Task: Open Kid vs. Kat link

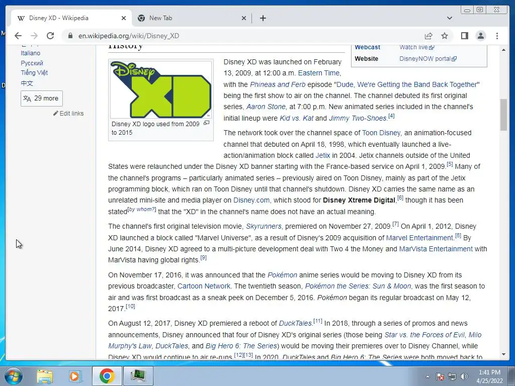Action: coord(297,118)
